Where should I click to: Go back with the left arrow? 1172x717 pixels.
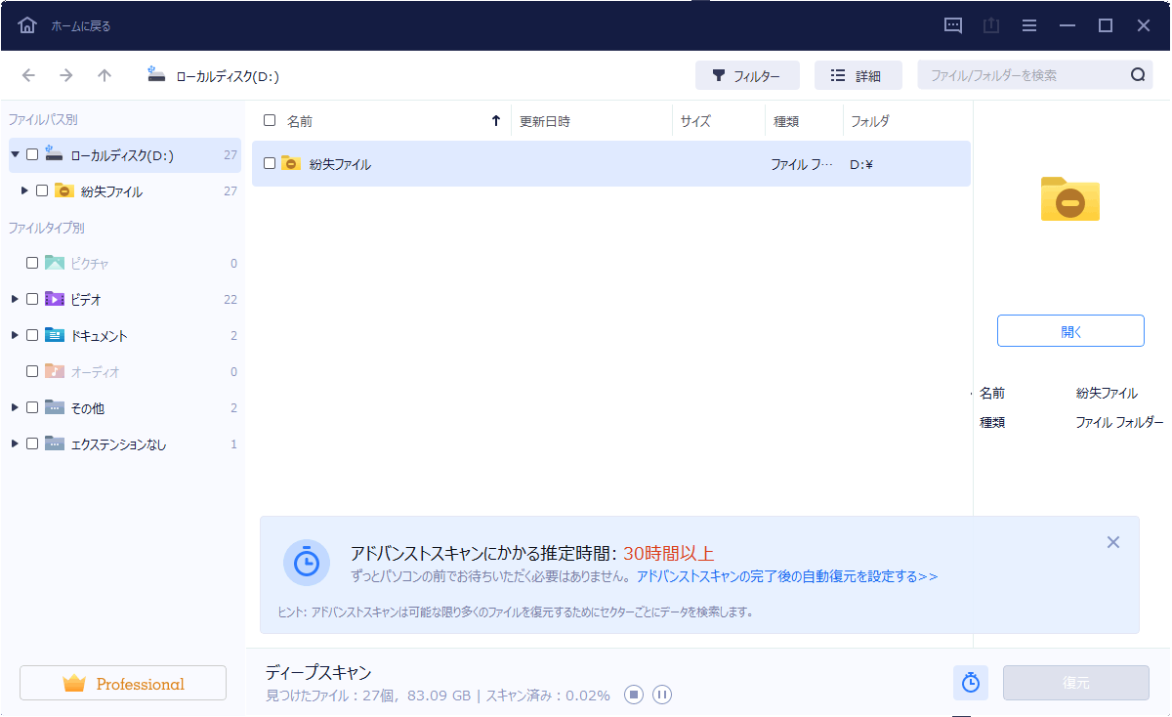(x=28, y=75)
